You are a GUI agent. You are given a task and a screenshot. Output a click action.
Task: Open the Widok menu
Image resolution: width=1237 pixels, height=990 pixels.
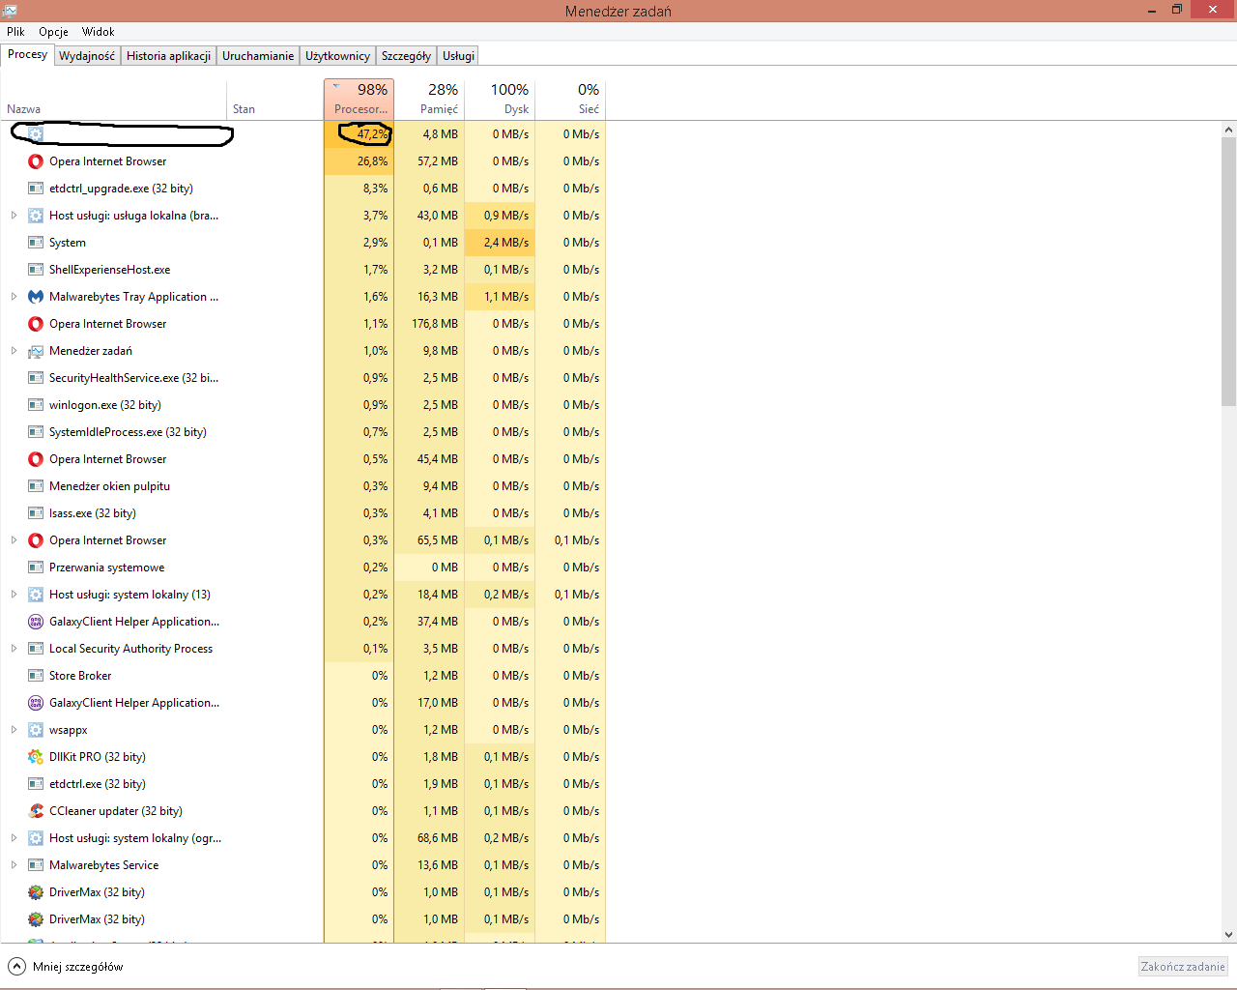(x=98, y=32)
